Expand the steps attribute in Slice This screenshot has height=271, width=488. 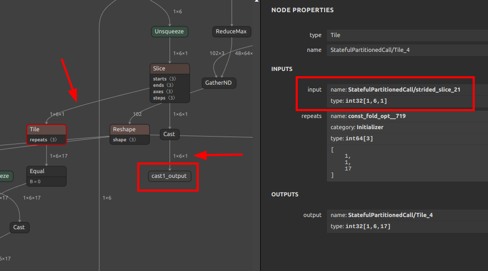pos(164,98)
